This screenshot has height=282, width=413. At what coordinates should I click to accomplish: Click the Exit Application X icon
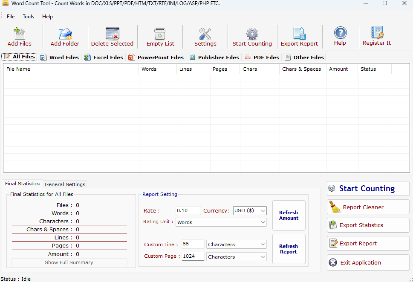coord(333,262)
